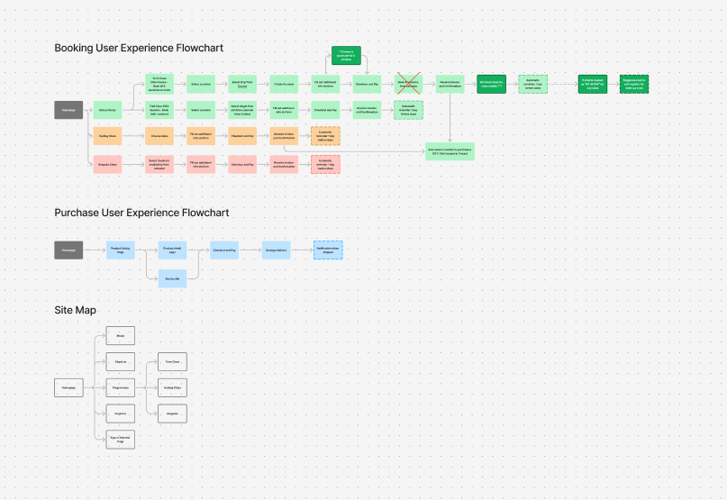
Task: Select the solid dark green node after Receive Invoice
Action: coord(492,84)
